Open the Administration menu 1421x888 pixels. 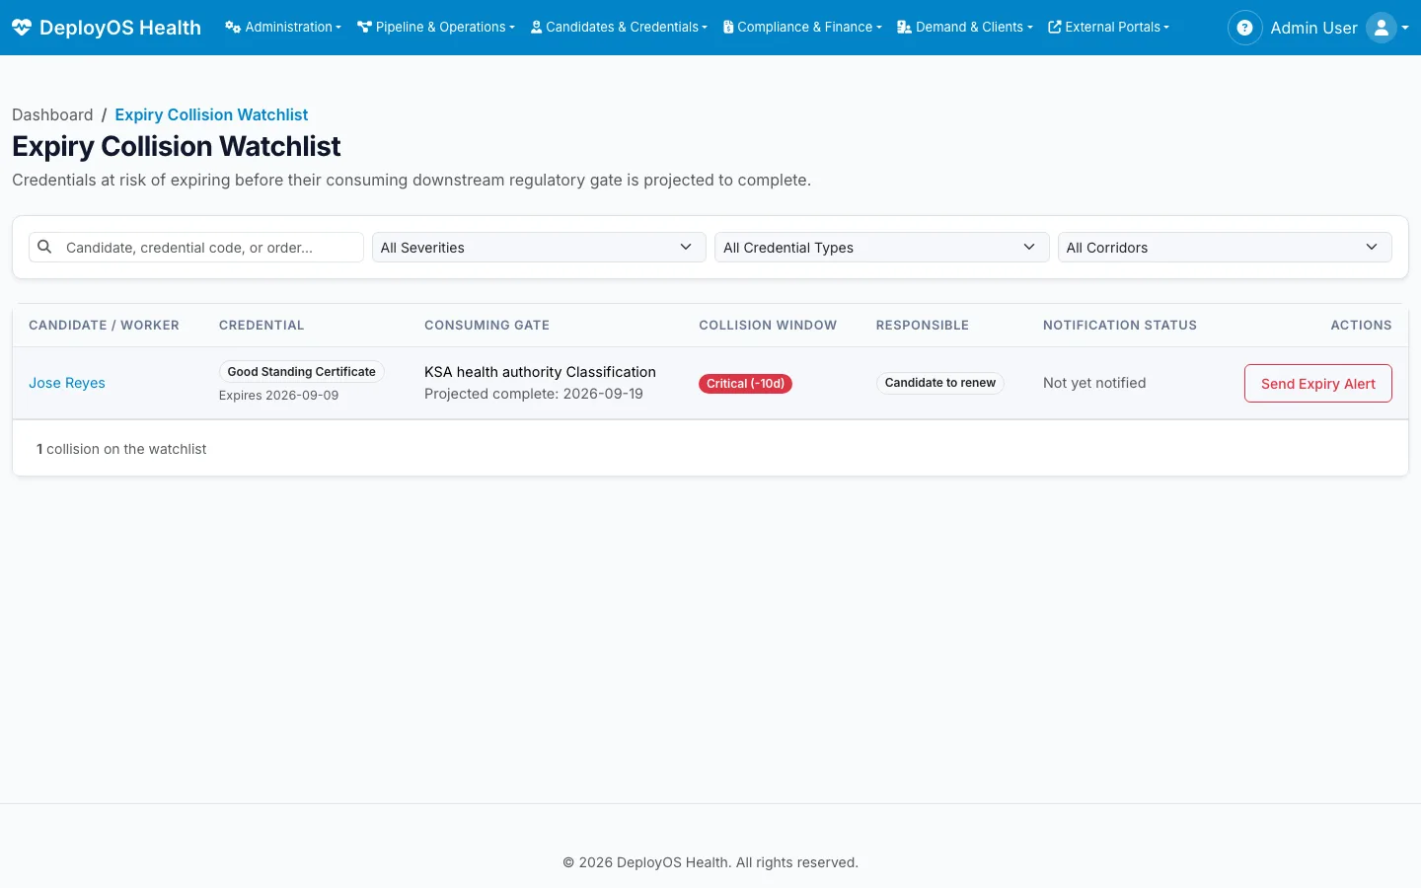click(x=283, y=28)
